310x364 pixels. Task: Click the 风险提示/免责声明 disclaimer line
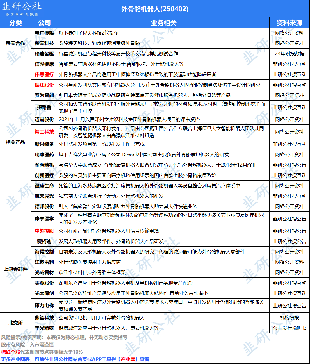[x=64, y=337]
